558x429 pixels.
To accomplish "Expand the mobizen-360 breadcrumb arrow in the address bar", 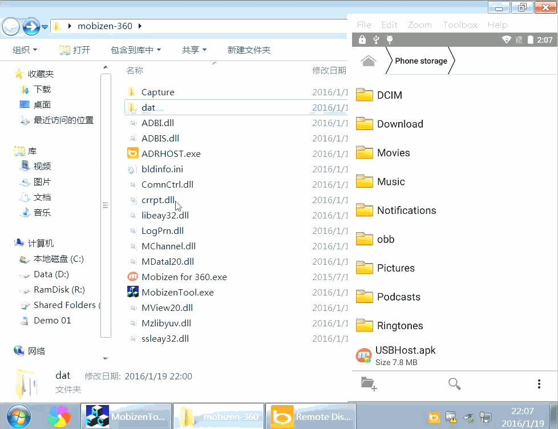I will click(140, 26).
